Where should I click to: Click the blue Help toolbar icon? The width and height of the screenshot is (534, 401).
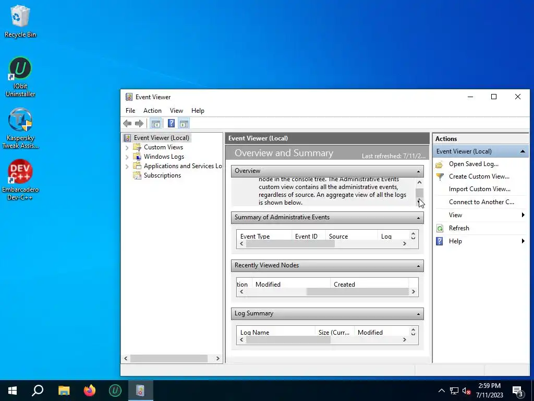171,123
